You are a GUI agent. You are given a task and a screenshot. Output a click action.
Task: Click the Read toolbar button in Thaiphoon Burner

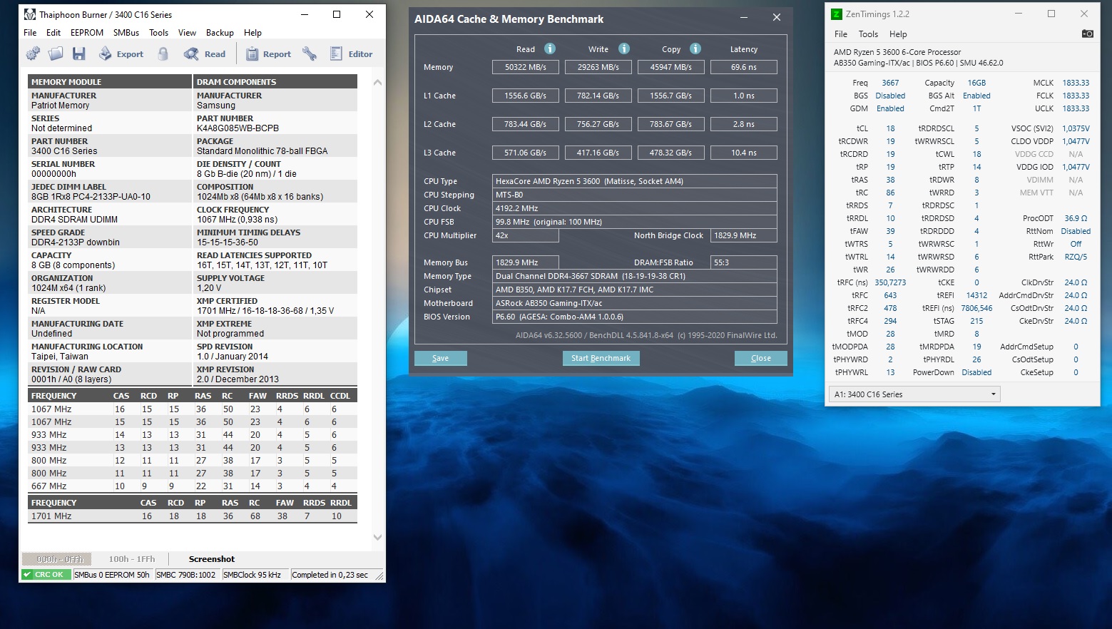(205, 53)
